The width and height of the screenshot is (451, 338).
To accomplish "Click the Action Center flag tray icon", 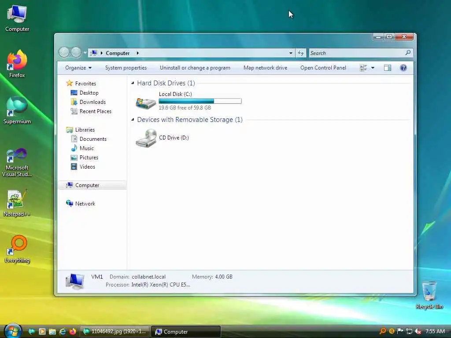I will point(400,331).
